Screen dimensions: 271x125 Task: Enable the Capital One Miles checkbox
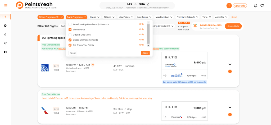click(x=70, y=35)
